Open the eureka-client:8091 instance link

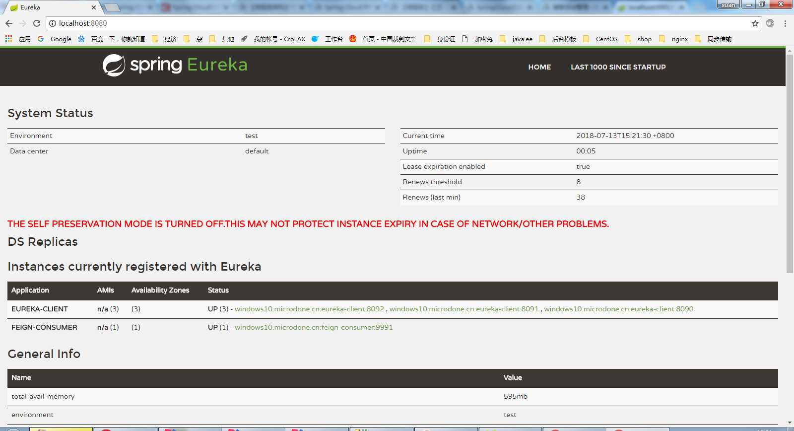coord(464,309)
